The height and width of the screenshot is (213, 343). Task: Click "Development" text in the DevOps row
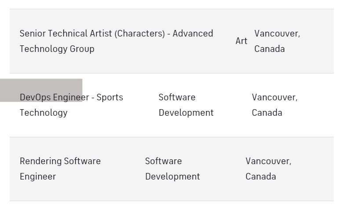(x=186, y=113)
